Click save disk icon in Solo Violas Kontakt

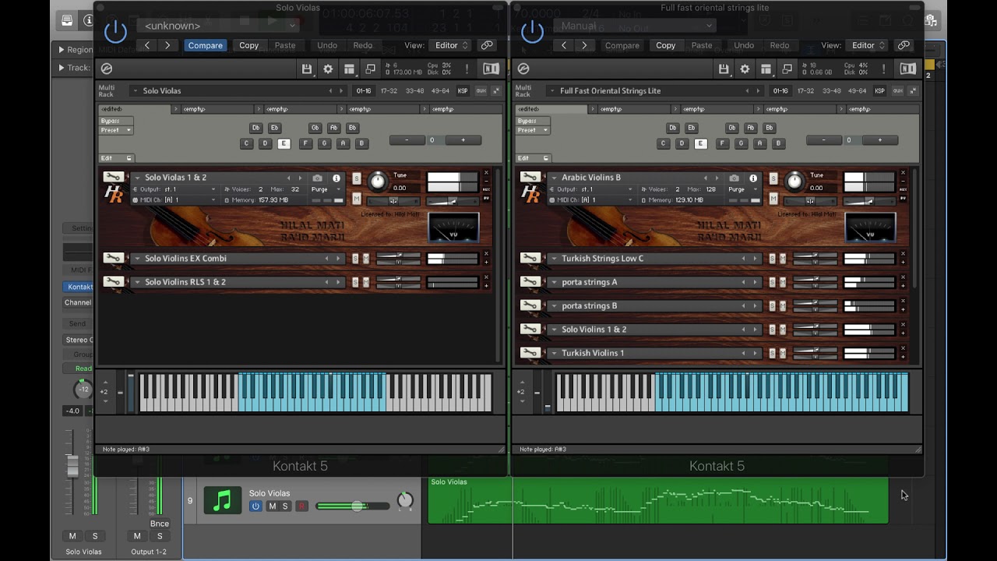(308, 69)
